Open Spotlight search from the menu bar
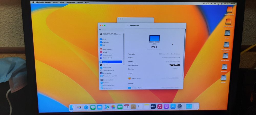Image resolution: width=256 pixels, height=115 pixels. pyautogui.click(x=215, y=4)
